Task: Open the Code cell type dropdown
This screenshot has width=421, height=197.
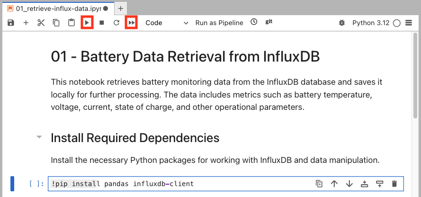Action: (166, 23)
